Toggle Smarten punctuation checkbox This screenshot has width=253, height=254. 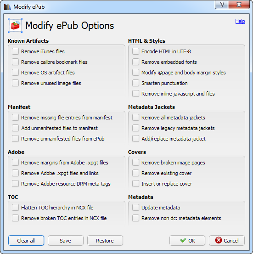pyautogui.click(x=135, y=83)
